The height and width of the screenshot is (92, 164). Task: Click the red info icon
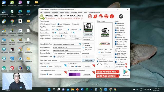pyautogui.click(x=112, y=16)
